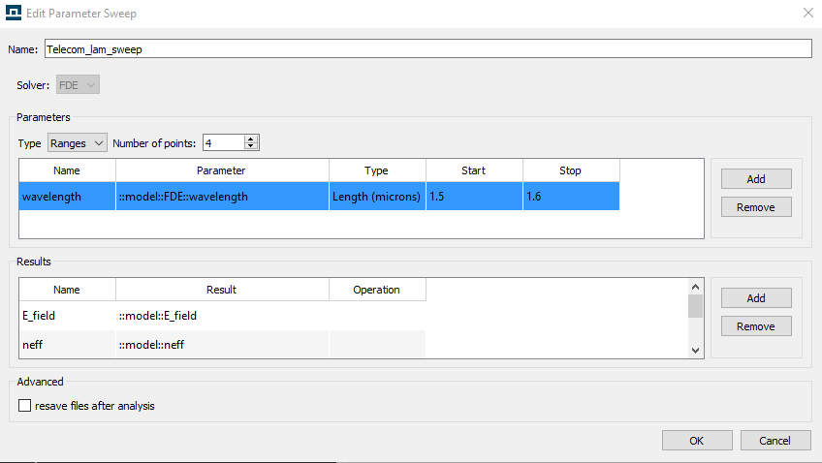This screenshot has height=463, width=822.
Task: Open the Solver FDE dropdown
Action: pyautogui.click(x=78, y=85)
